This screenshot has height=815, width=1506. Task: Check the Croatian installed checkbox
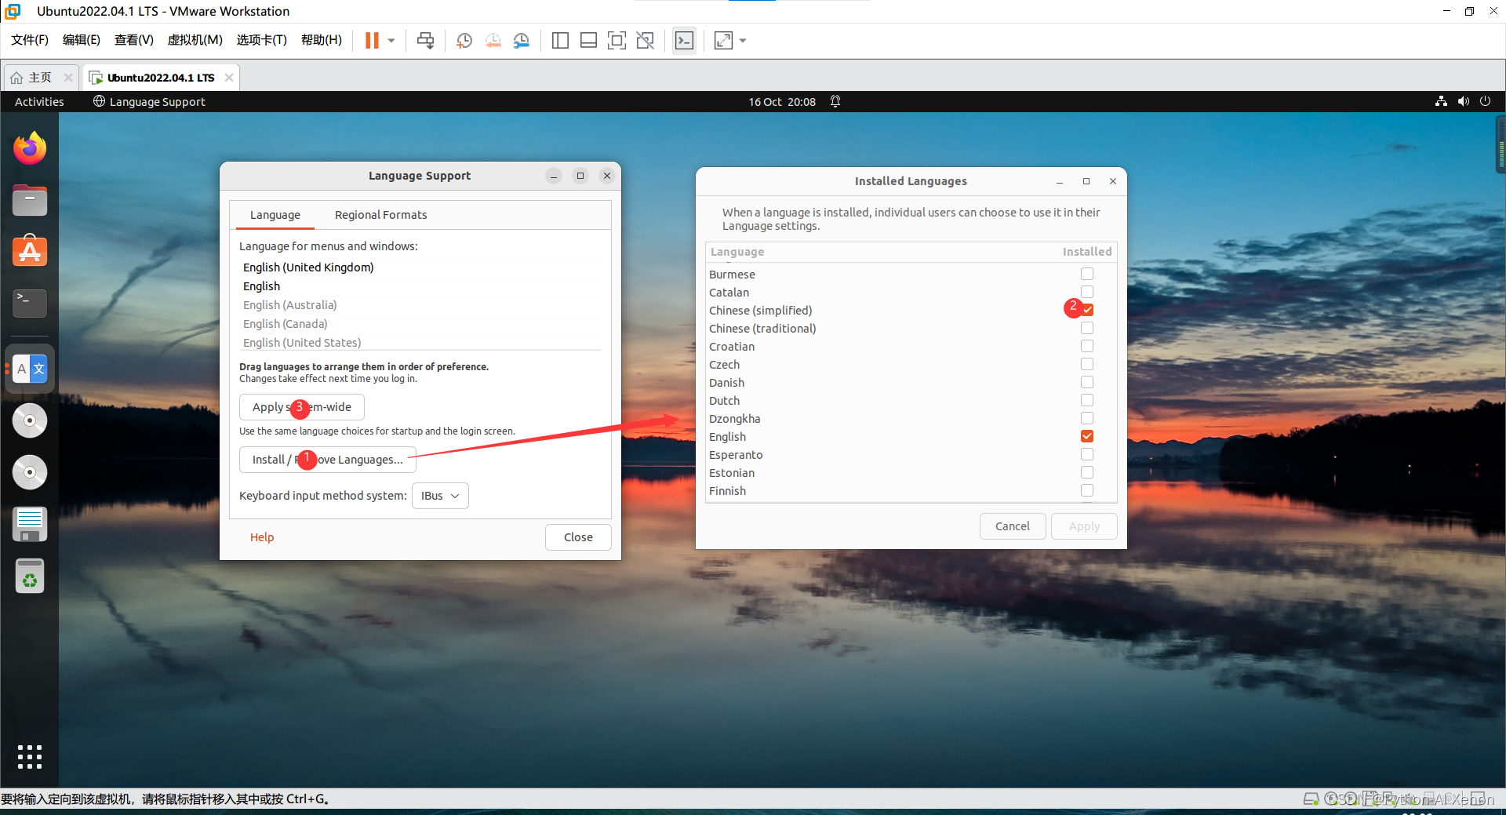point(1087,346)
